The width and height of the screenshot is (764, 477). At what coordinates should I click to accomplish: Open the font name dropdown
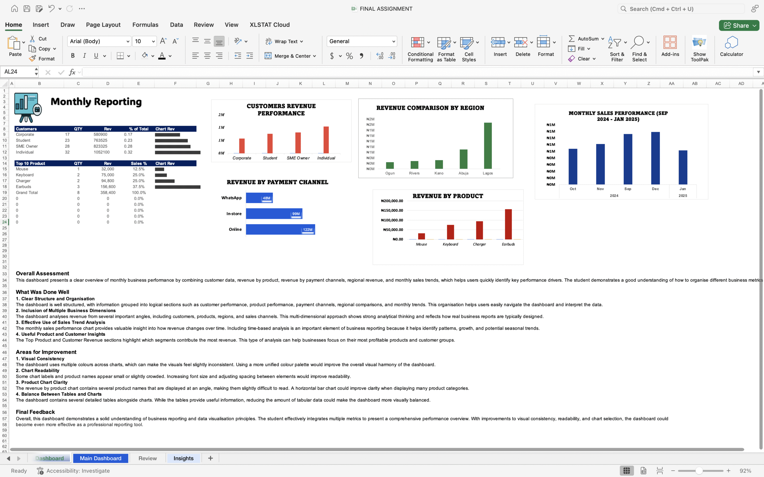click(128, 41)
